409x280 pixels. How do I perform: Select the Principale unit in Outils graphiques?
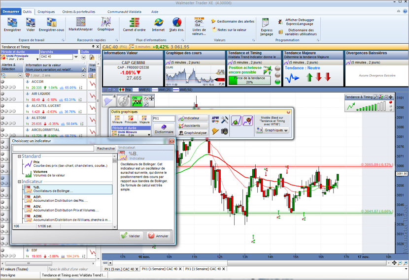pos(131,120)
